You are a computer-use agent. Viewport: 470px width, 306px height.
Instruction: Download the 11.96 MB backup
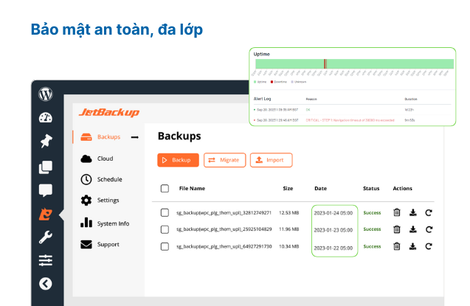412,229
